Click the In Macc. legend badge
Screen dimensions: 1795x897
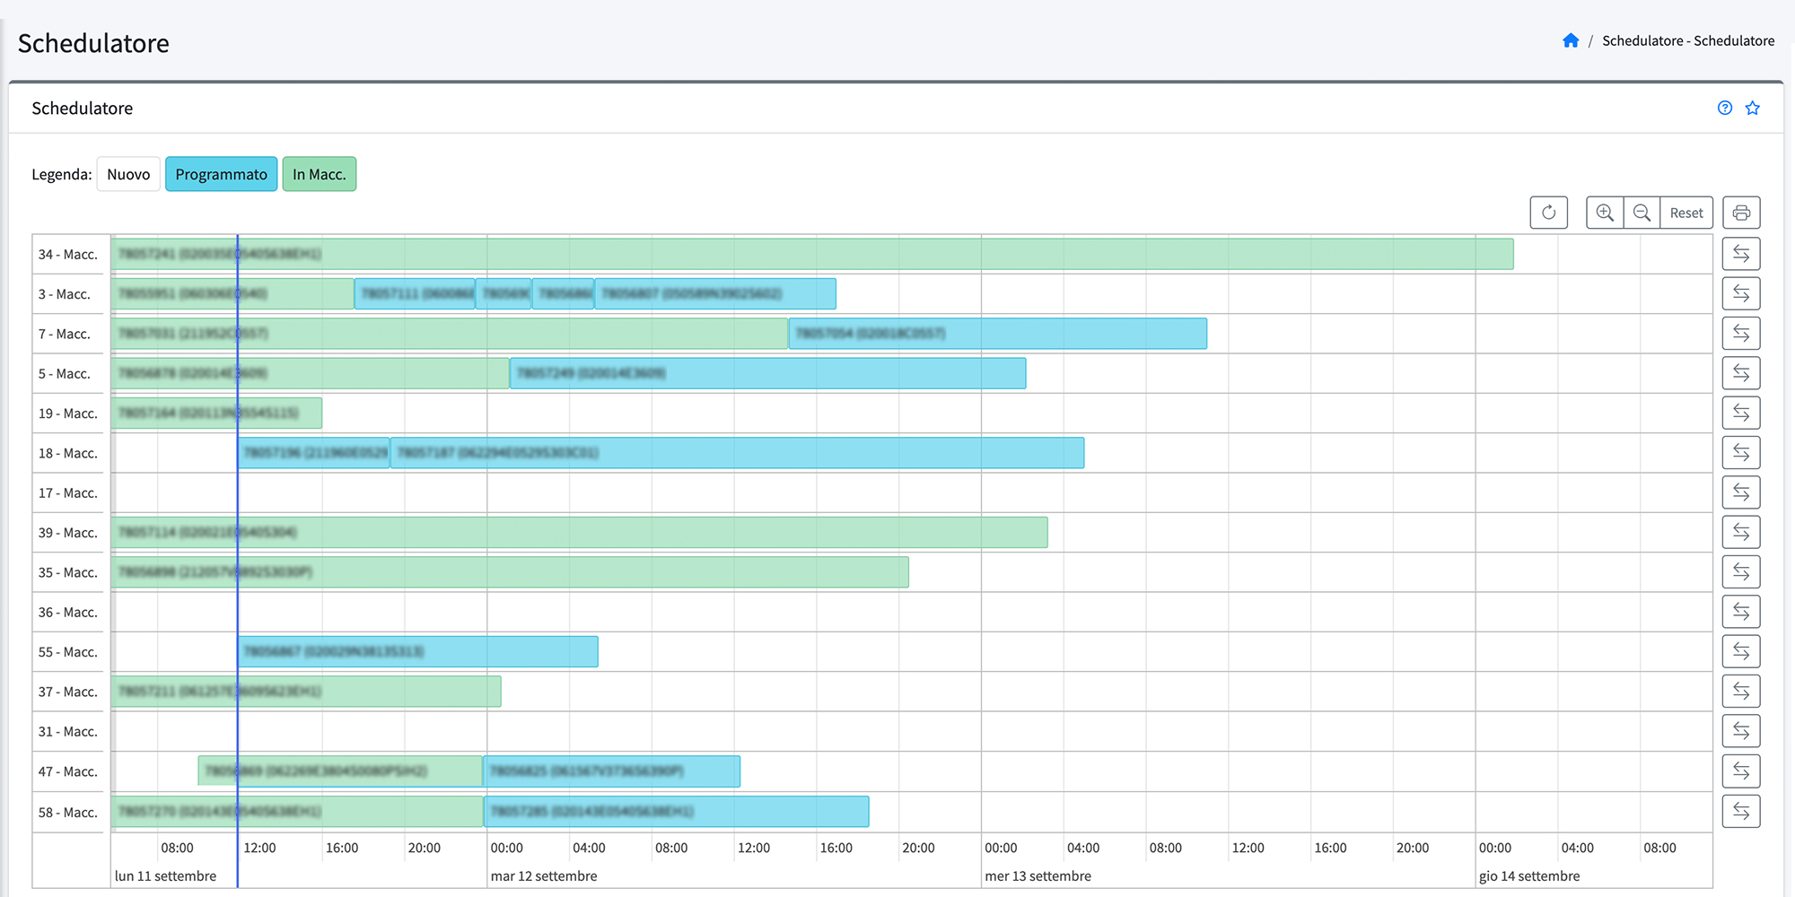tap(319, 174)
